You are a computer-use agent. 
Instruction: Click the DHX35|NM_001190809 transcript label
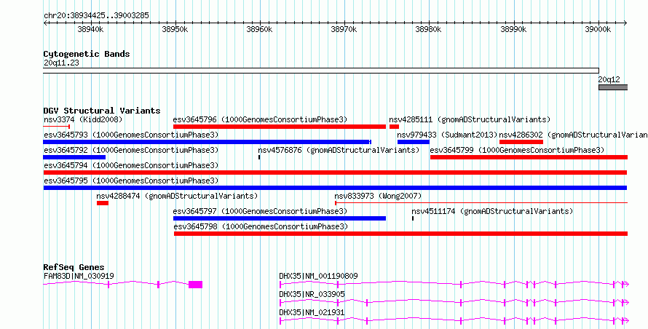pos(318,276)
